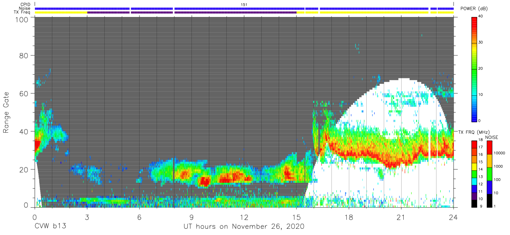Click the x-axis tick label 24

coord(453,217)
